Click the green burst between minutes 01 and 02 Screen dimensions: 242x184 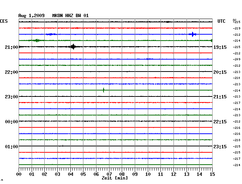click(x=37, y=41)
